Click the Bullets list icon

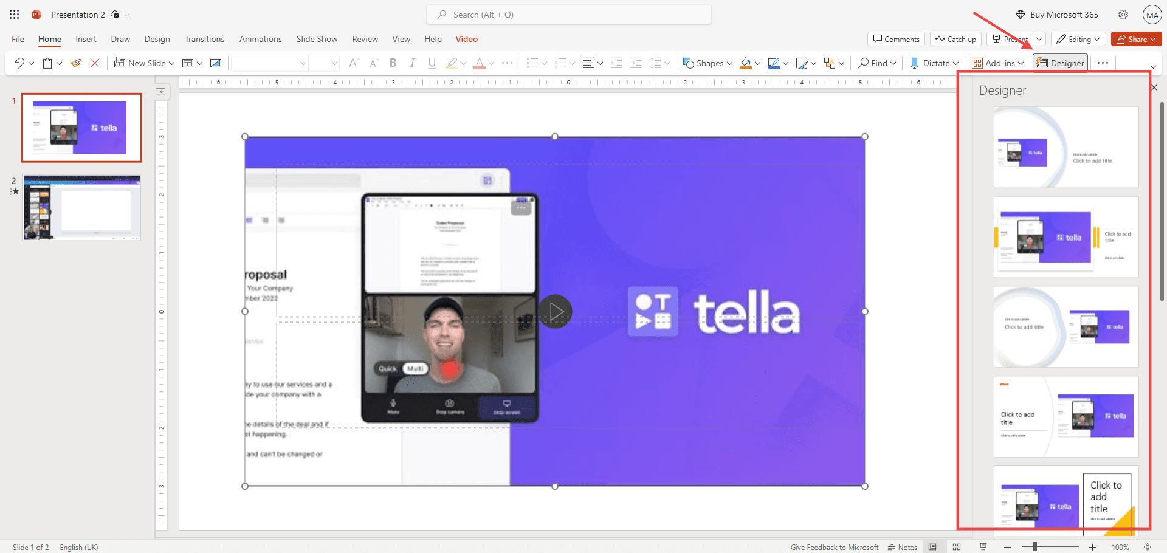coord(532,63)
